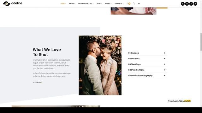Select the 04 Pets Portraits accordion title
This screenshot has width=202, height=113.
pyautogui.click(x=136, y=70)
